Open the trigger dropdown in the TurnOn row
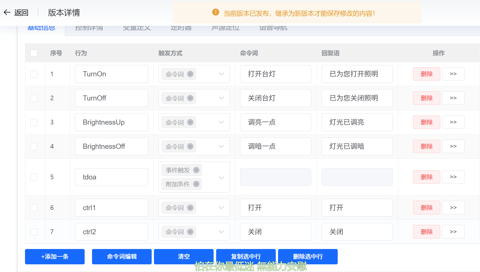The height and width of the screenshot is (272, 480). [x=221, y=74]
